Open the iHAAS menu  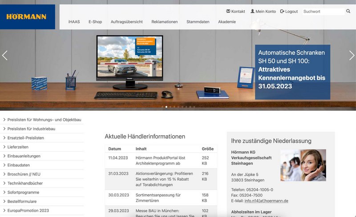point(74,22)
